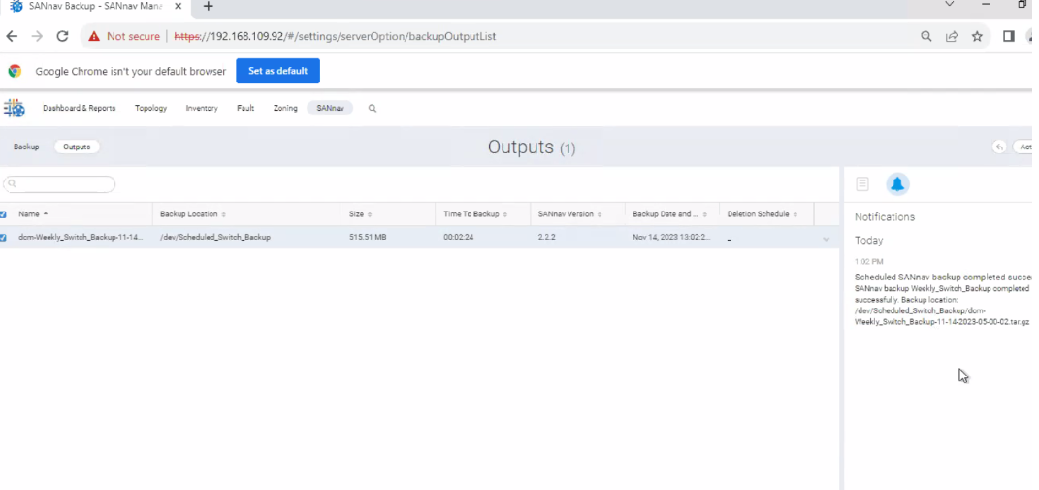1039x490 pixels.
Task: Uncheck the dcm-Weekly_Switch_Backup row checkbox
Action: (x=3, y=238)
